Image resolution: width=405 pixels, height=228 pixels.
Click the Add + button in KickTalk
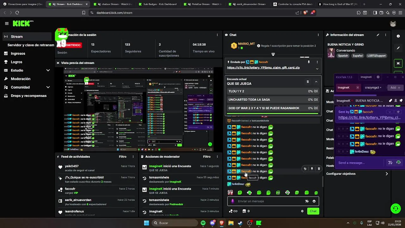pos(395,88)
